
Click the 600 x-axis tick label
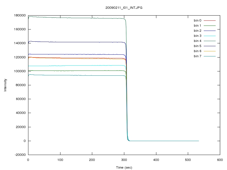tap(220, 160)
